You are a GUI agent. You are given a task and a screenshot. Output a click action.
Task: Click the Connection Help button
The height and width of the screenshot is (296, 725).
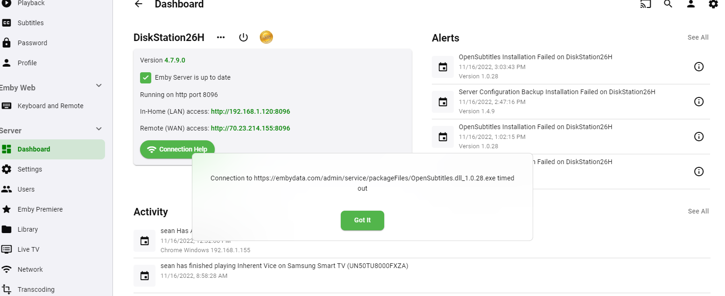click(x=177, y=149)
